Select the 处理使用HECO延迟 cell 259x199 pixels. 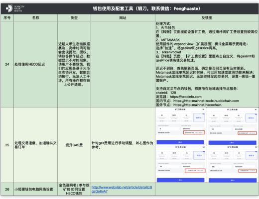(35, 64)
